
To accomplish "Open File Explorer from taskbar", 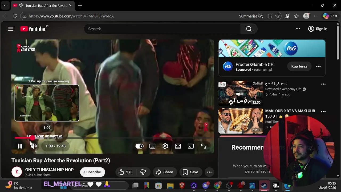I will click(170, 185).
